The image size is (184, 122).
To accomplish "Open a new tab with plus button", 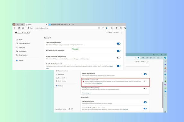I will click(73, 24).
